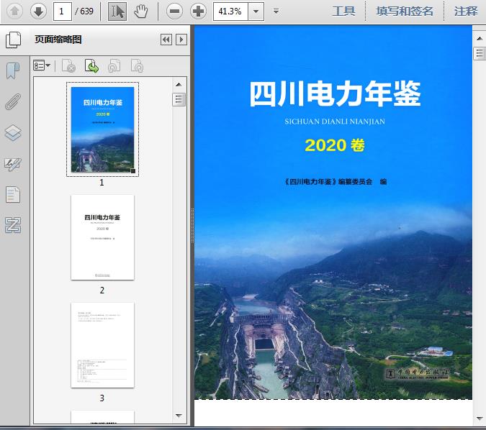Go to previous page with up arrow

tap(14, 12)
